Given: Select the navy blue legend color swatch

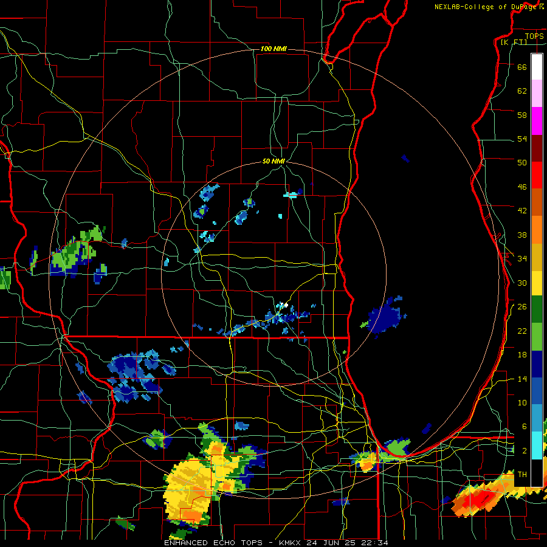Looking at the screenshot, I should [537, 364].
